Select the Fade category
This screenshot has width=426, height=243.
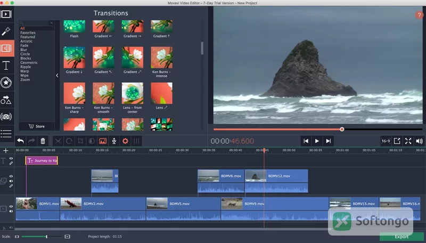click(x=24, y=45)
